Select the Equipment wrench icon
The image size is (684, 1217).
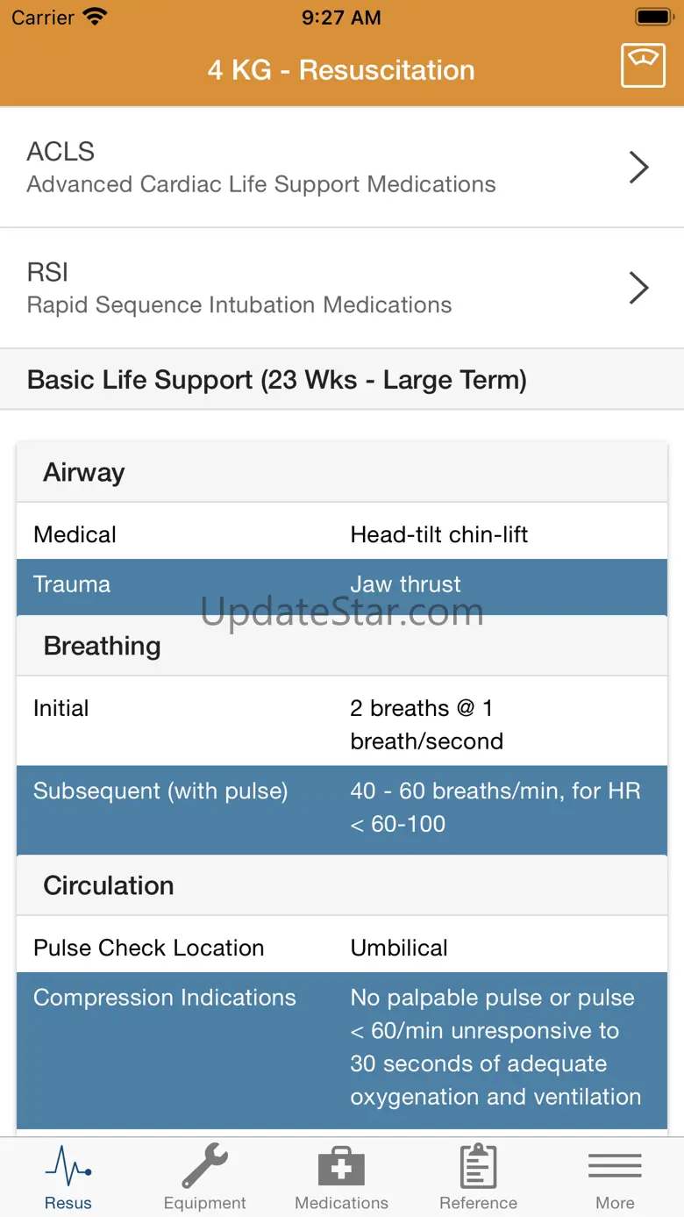click(x=204, y=1166)
